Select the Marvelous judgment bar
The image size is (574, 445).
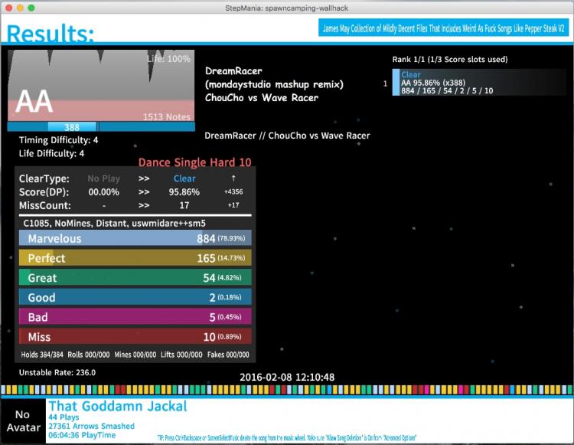(x=135, y=238)
